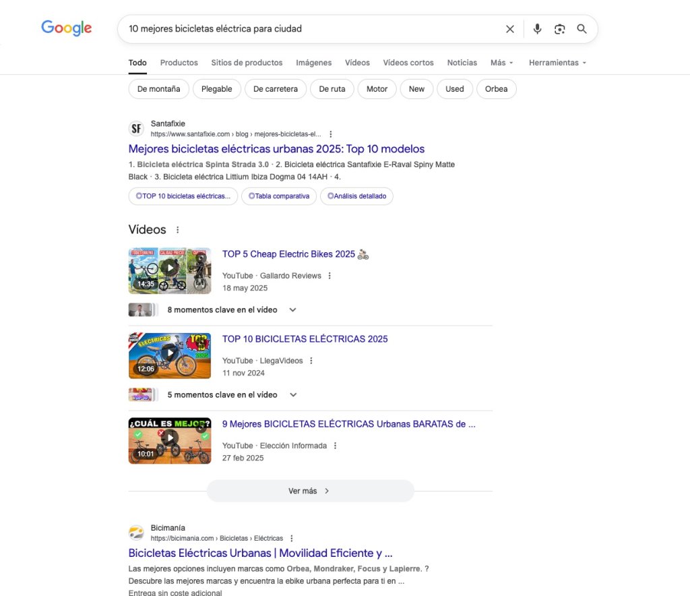Click the magnifying glass search icon
Screen dimensions: 690x596
tap(582, 29)
